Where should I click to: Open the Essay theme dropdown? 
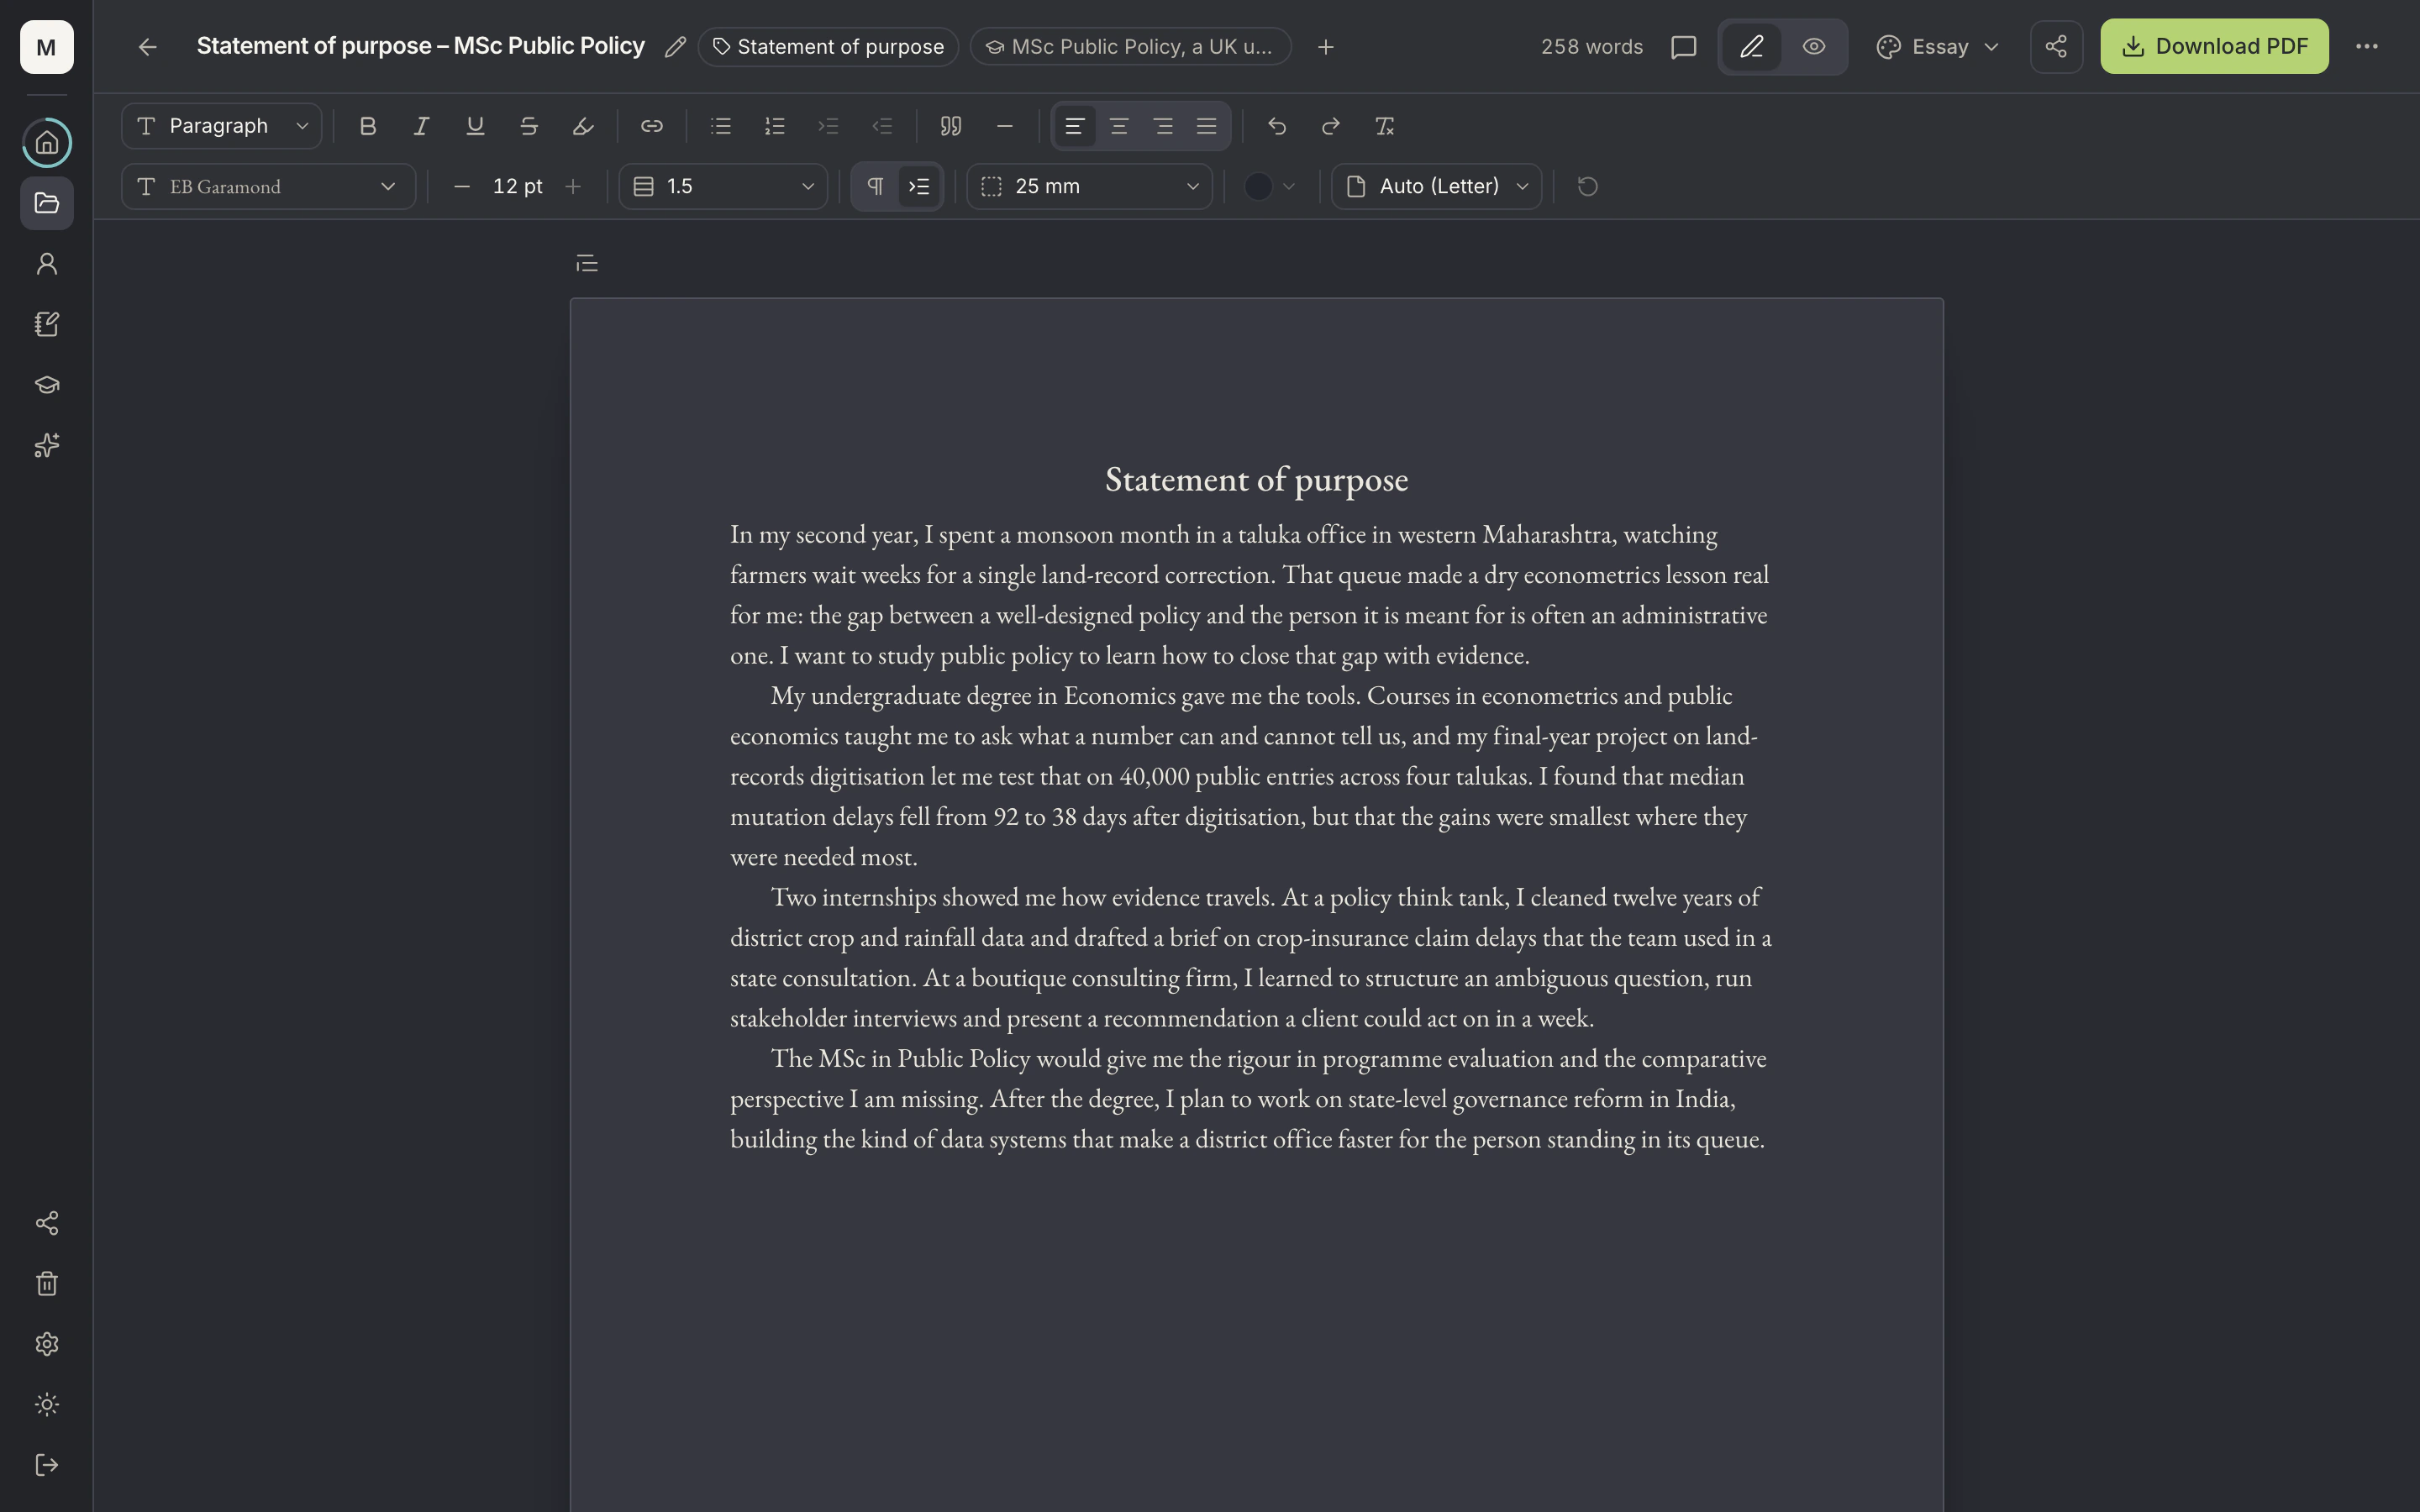(x=1938, y=47)
